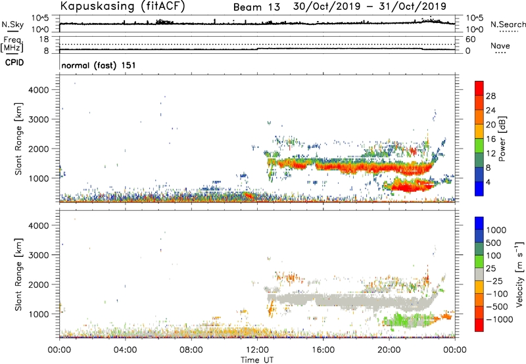Select the "CPID" row label
The height and width of the screenshot is (364, 526).
[x=14, y=62]
